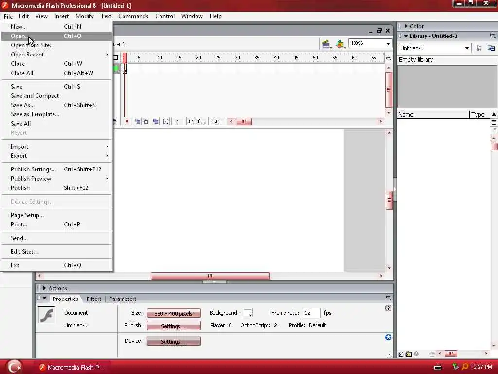
Task: Click the New Library Panel icon
Action: pos(491,48)
